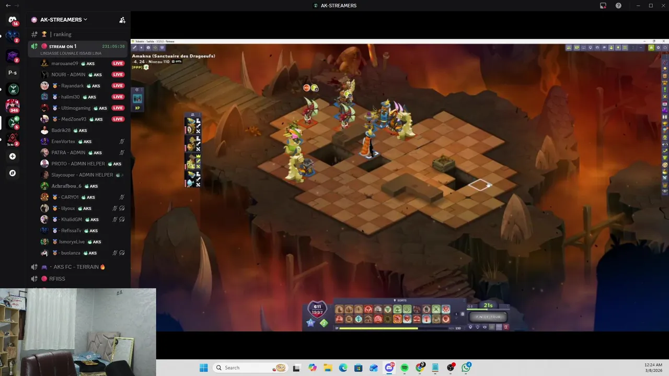The height and width of the screenshot is (376, 669).
Task: Open WhatsApp from taskbar
Action: click(x=466, y=368)
